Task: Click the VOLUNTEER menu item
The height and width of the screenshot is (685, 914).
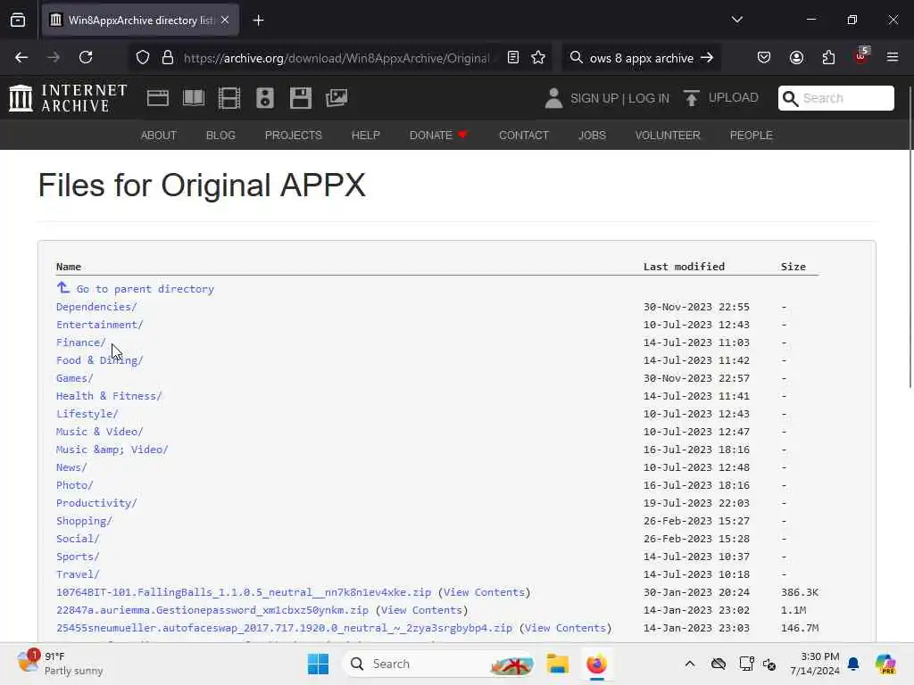Action: click(x=668, y=136)
